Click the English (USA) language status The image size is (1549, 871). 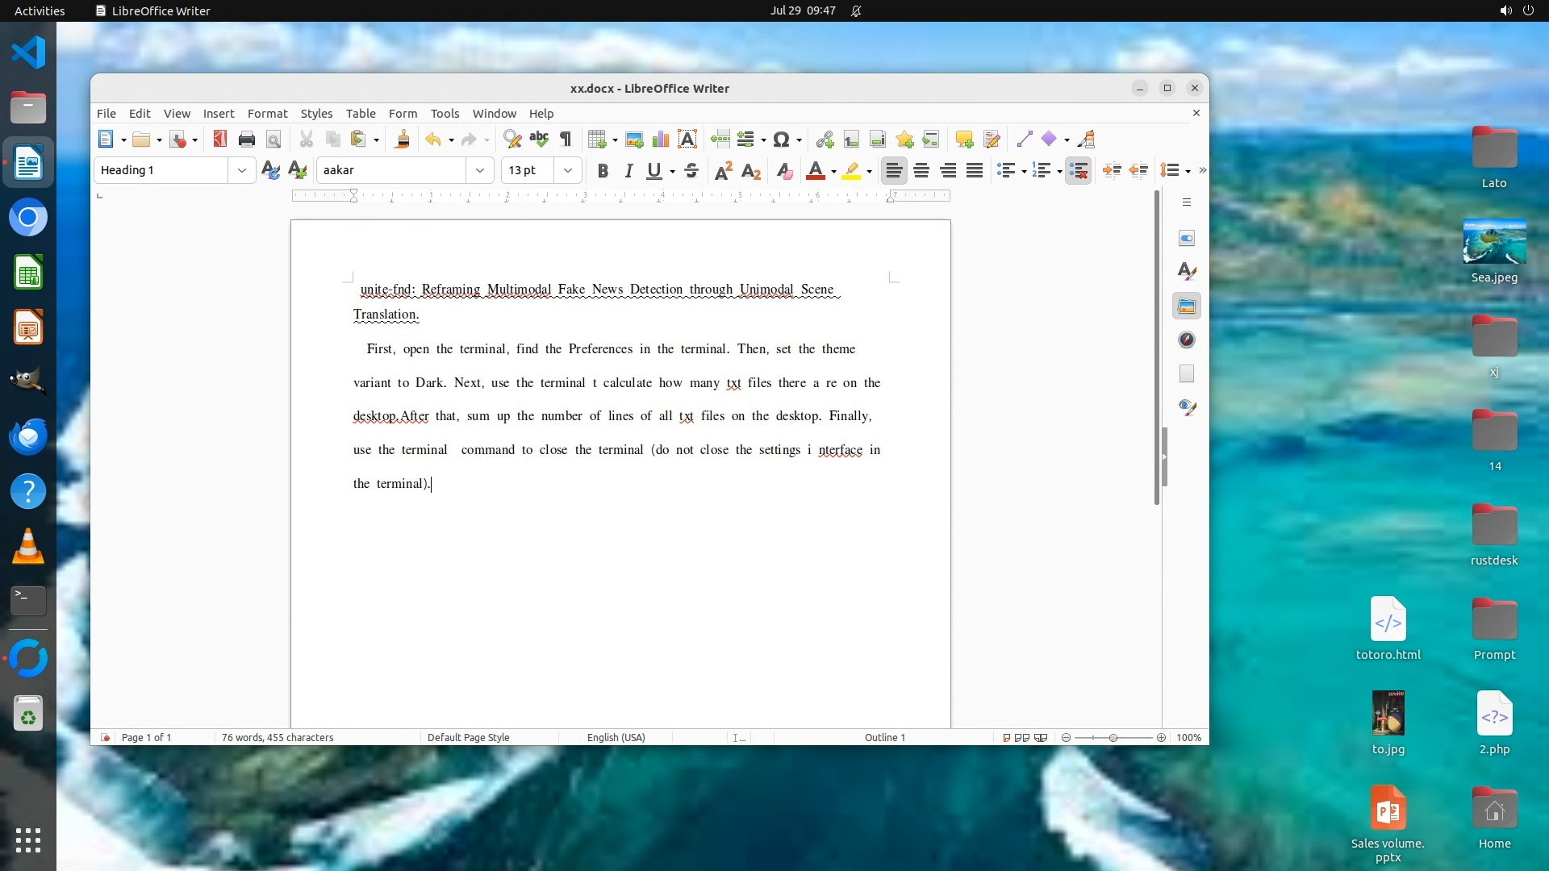click(x=616, y=737)
